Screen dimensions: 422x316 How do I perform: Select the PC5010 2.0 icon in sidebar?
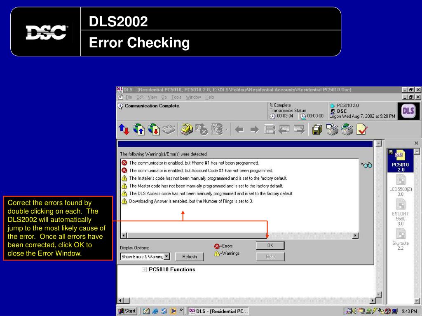point(401,161)
